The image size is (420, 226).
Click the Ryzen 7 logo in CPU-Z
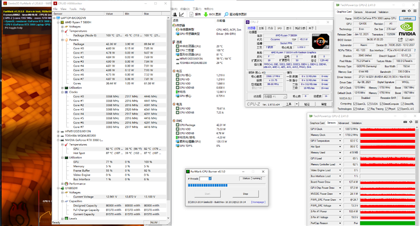(x=321, y=41)
